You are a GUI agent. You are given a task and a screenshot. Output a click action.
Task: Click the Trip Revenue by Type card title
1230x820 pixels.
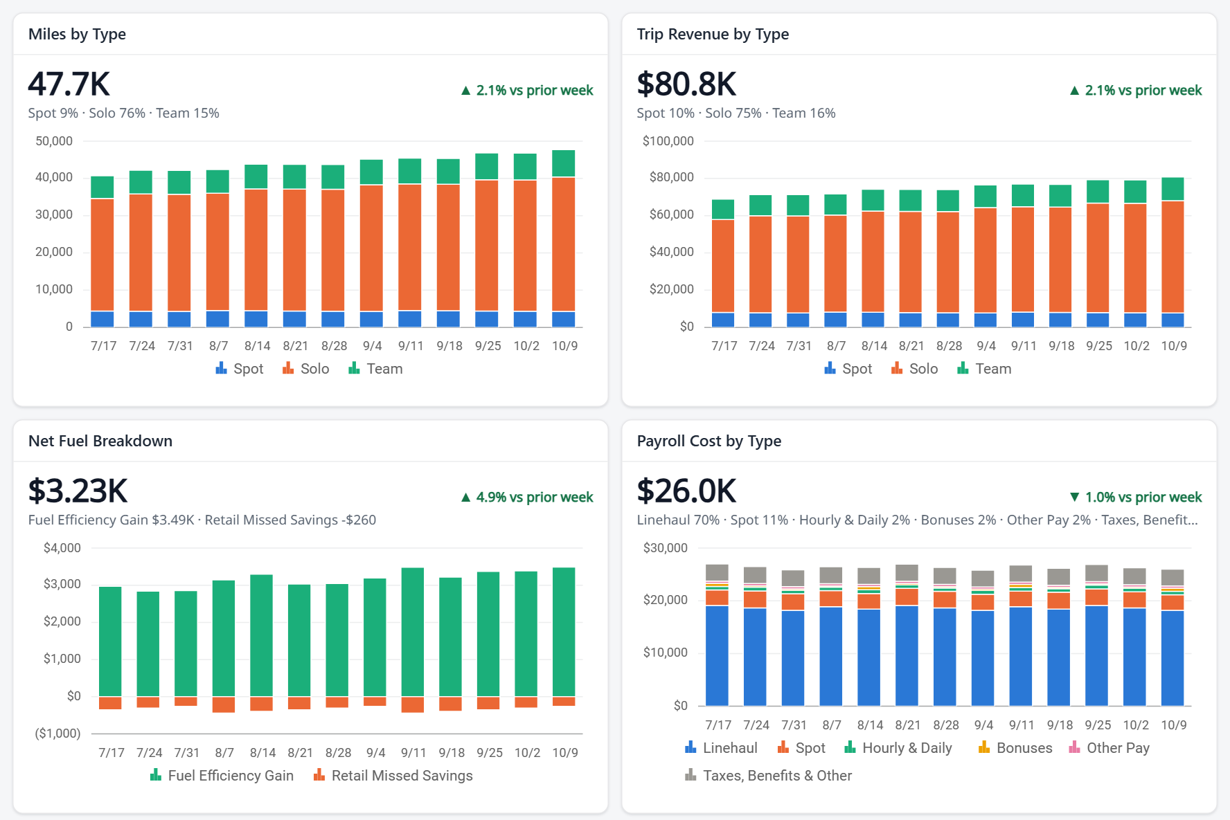[x=713, y=34]
